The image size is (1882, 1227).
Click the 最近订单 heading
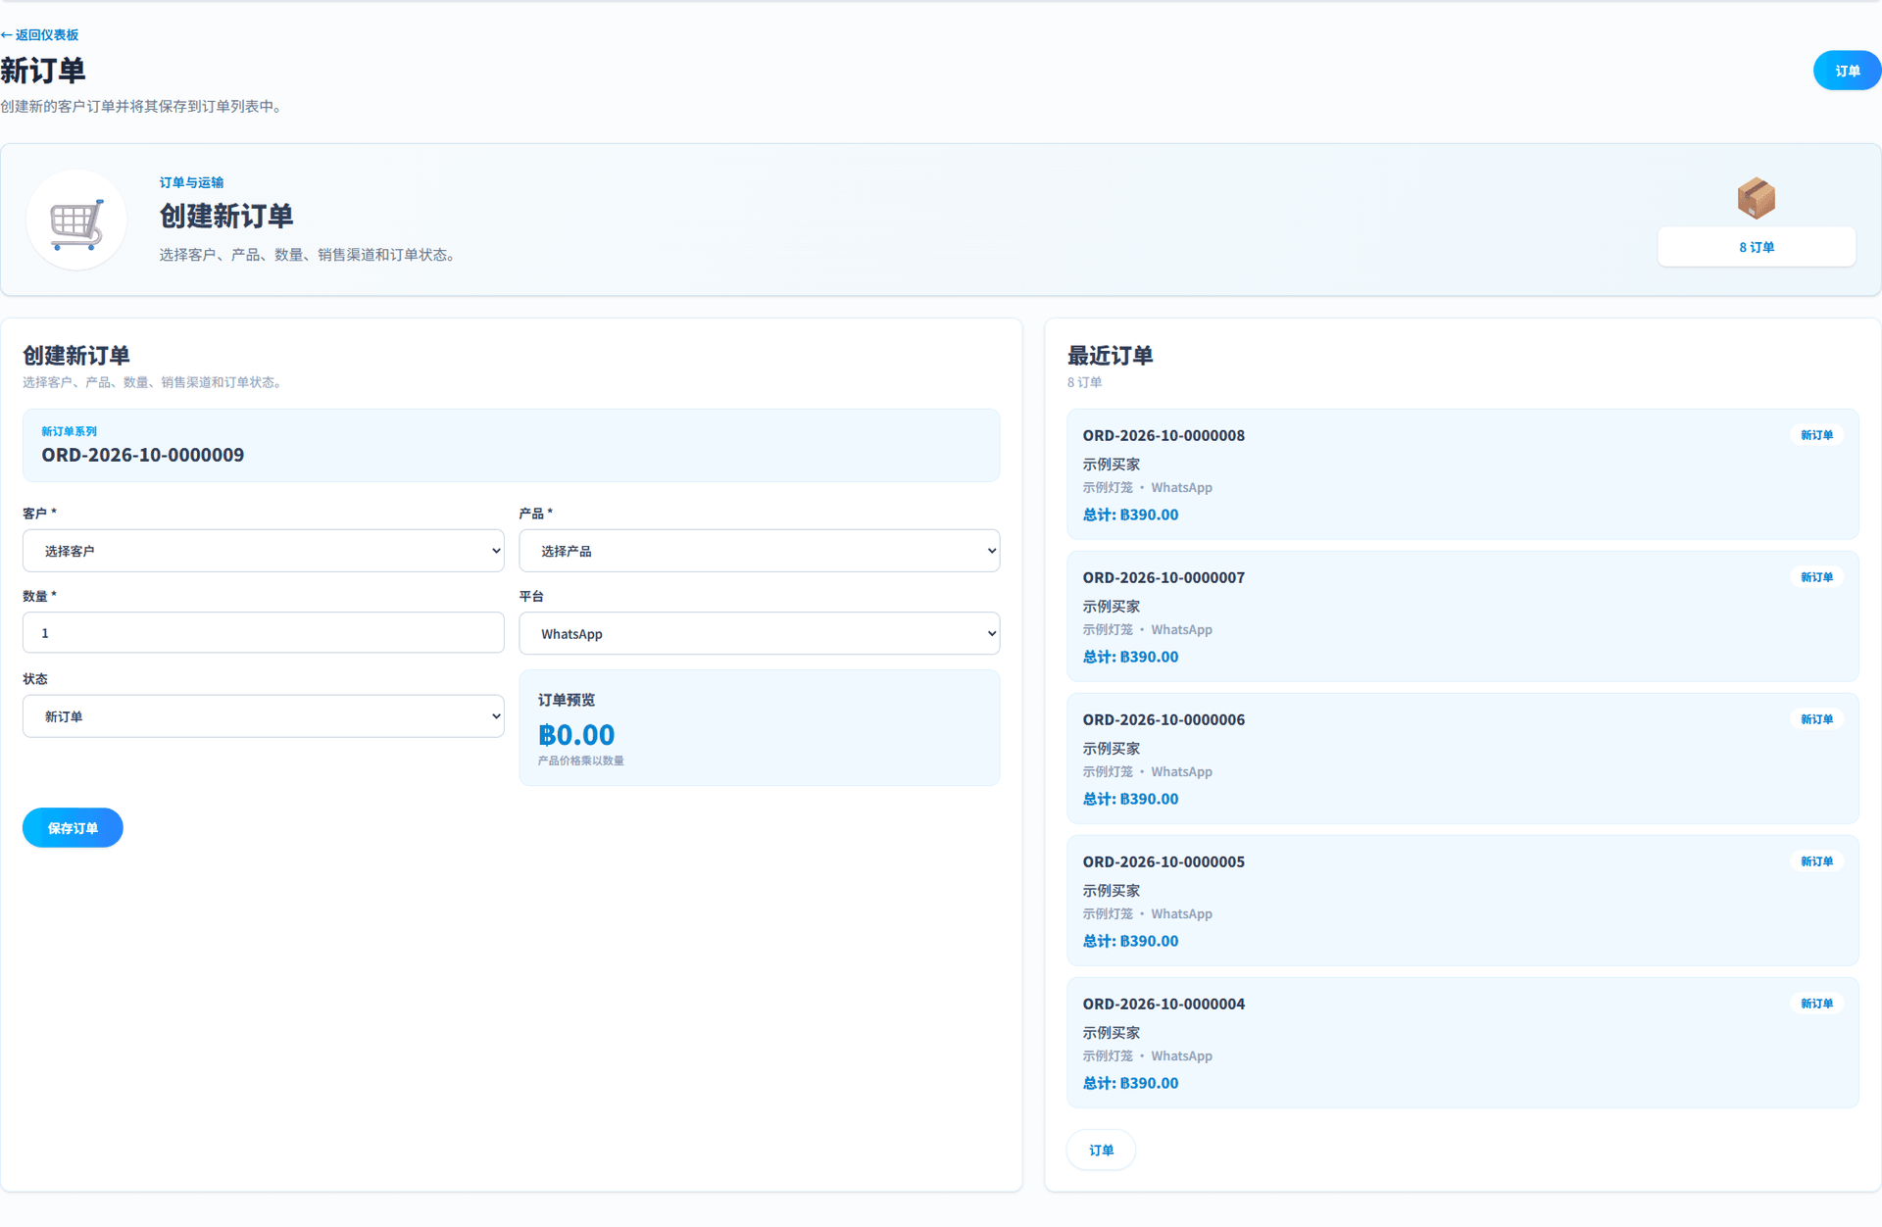coord(1110,356)
